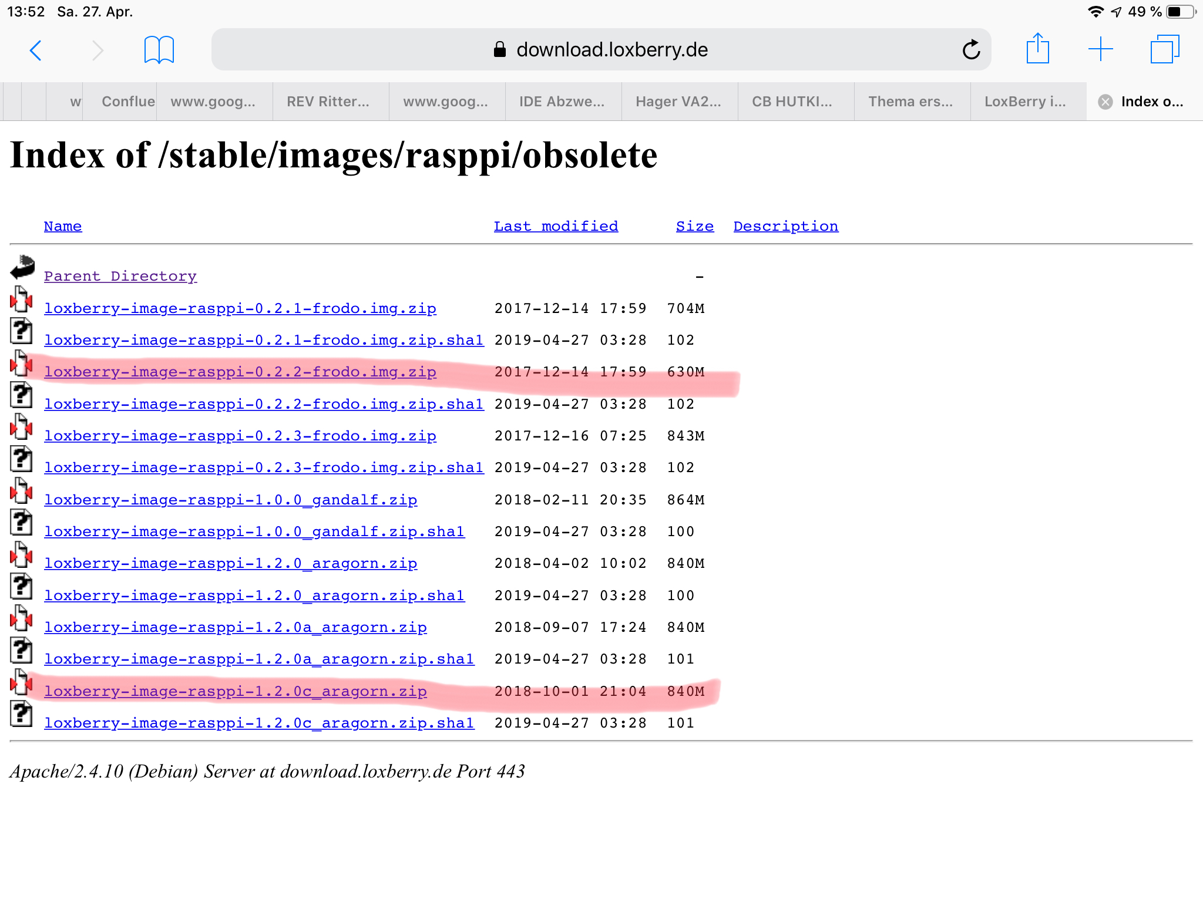This screenshot has width=1203, height=902.
Task: Show all tabs overview icon
Action: click(x=1164, y=49)
